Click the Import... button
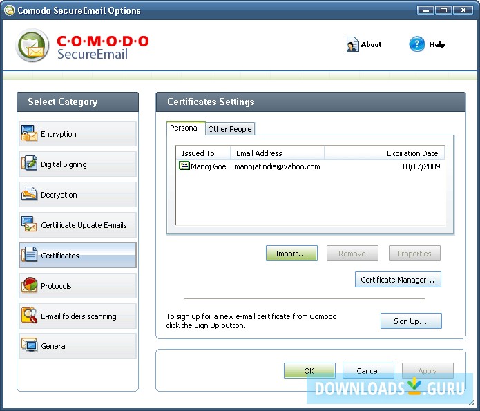The height and width of the screenshot is (411, 480). (x=291, y=254)
